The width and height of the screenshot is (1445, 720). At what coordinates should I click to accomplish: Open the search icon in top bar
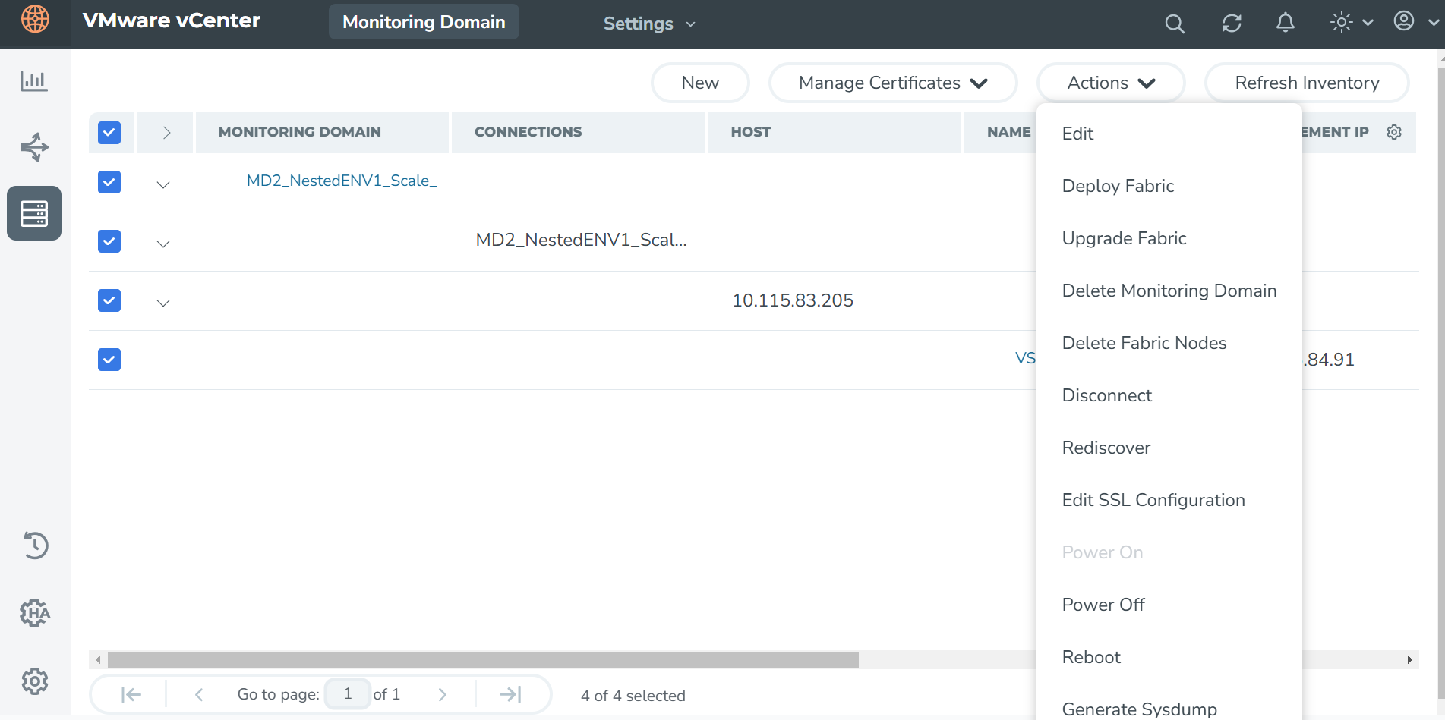pos(1174,24)
